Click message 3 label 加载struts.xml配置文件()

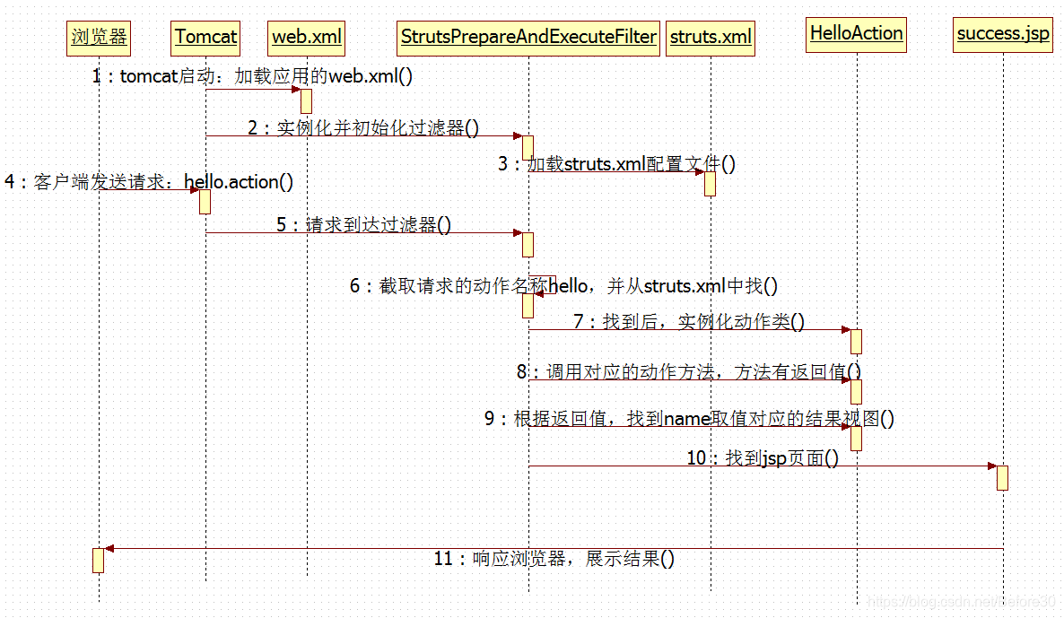(x=617, y=163)
